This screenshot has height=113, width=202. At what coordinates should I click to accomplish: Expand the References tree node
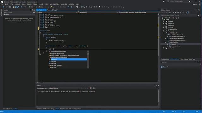coord(164,24)
